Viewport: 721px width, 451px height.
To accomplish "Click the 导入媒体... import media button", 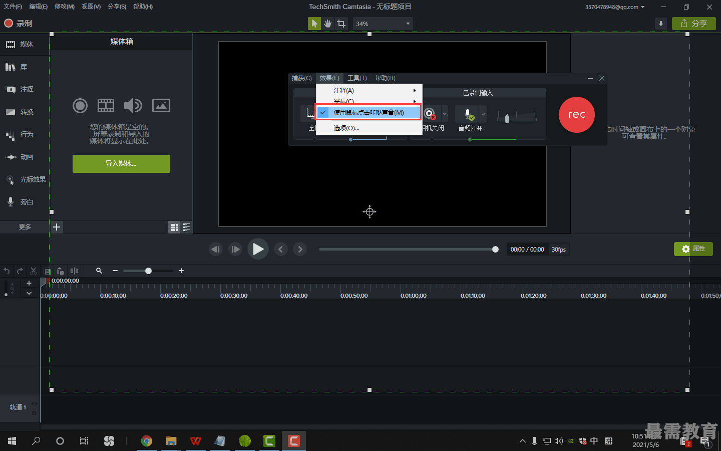I will tap(121, 164).
